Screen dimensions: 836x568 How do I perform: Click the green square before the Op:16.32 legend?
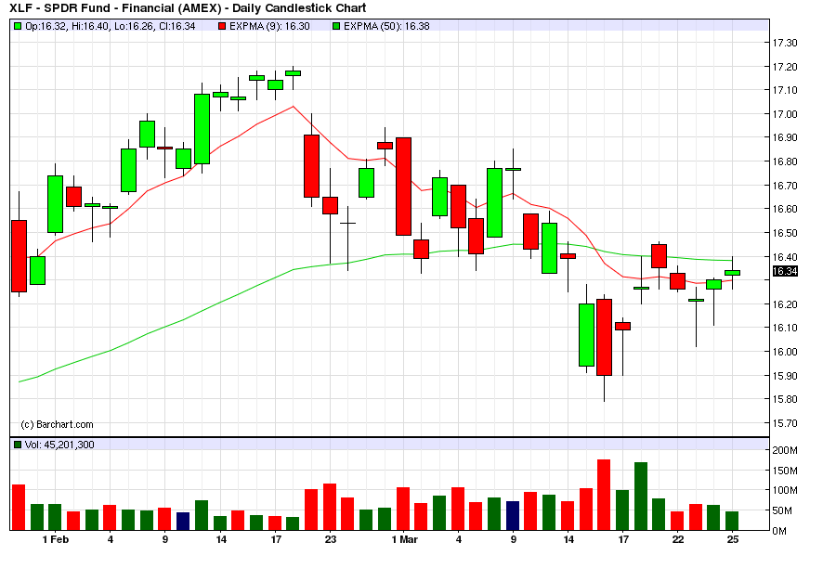coord(18,26)
